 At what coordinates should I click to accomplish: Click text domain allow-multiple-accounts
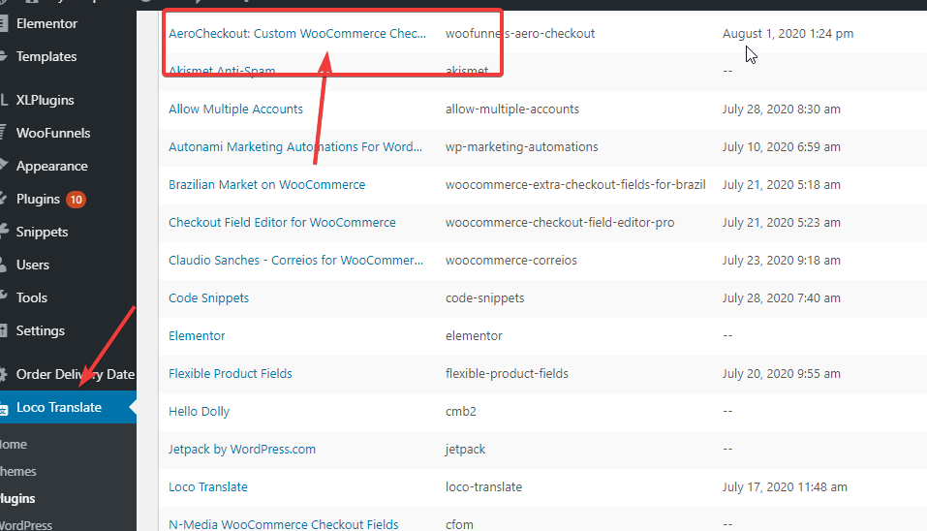pyautogui.click(x=512, y=109)
